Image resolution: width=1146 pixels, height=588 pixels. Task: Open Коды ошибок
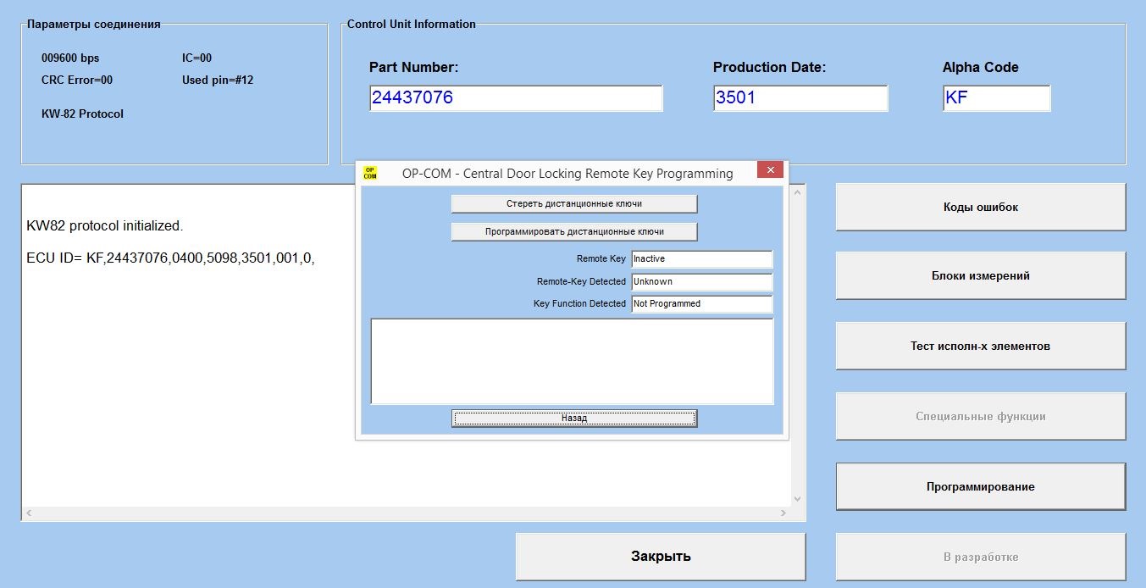(x=981, y=207)
